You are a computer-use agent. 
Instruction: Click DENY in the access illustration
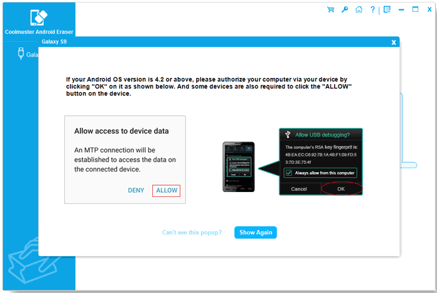coord(136,191)
